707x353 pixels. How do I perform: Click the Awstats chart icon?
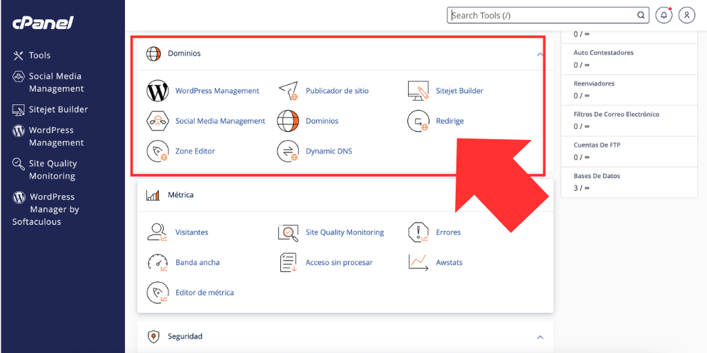[418, 263]
